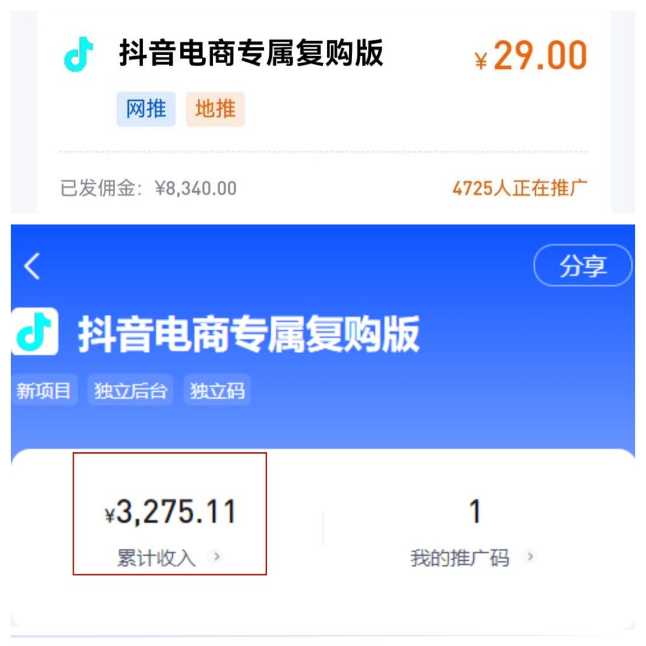646x646 pixels.
Task: Tap the 新项目 label
Action: [44, 390]
